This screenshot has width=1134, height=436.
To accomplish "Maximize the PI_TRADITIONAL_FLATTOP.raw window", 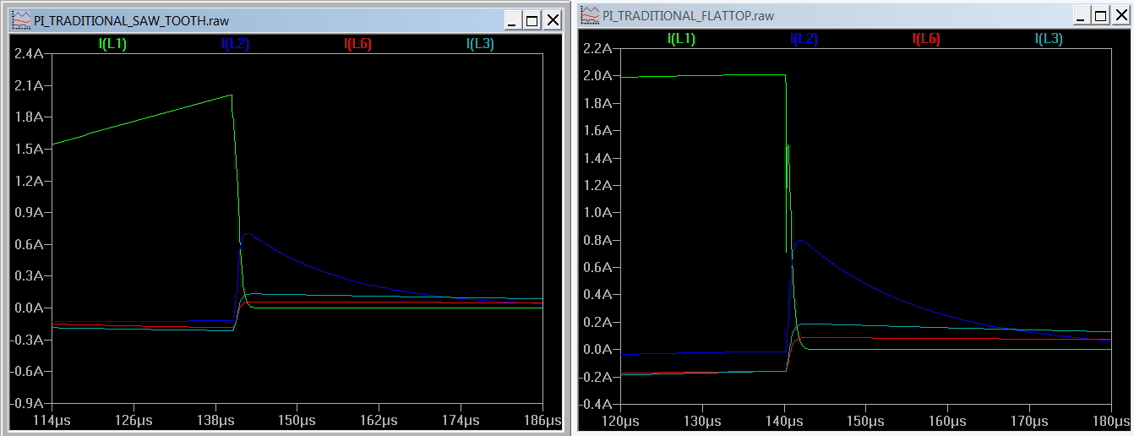I will tap(1101, 16).
